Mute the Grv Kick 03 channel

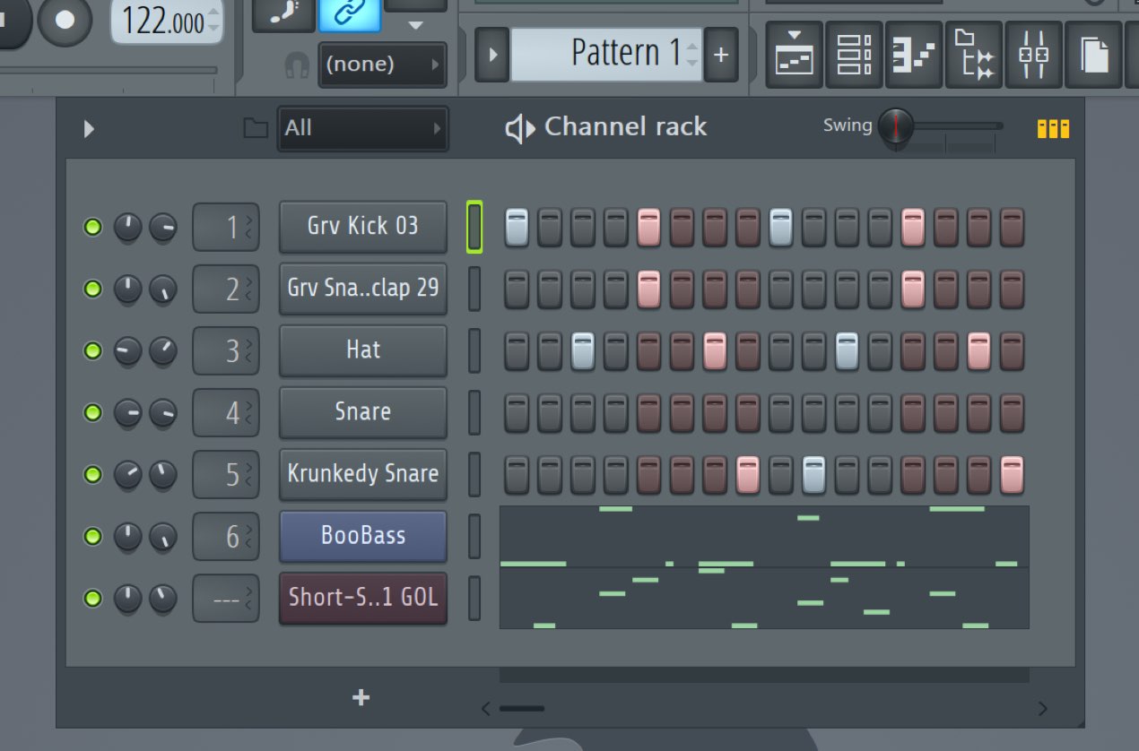point(92,228)
